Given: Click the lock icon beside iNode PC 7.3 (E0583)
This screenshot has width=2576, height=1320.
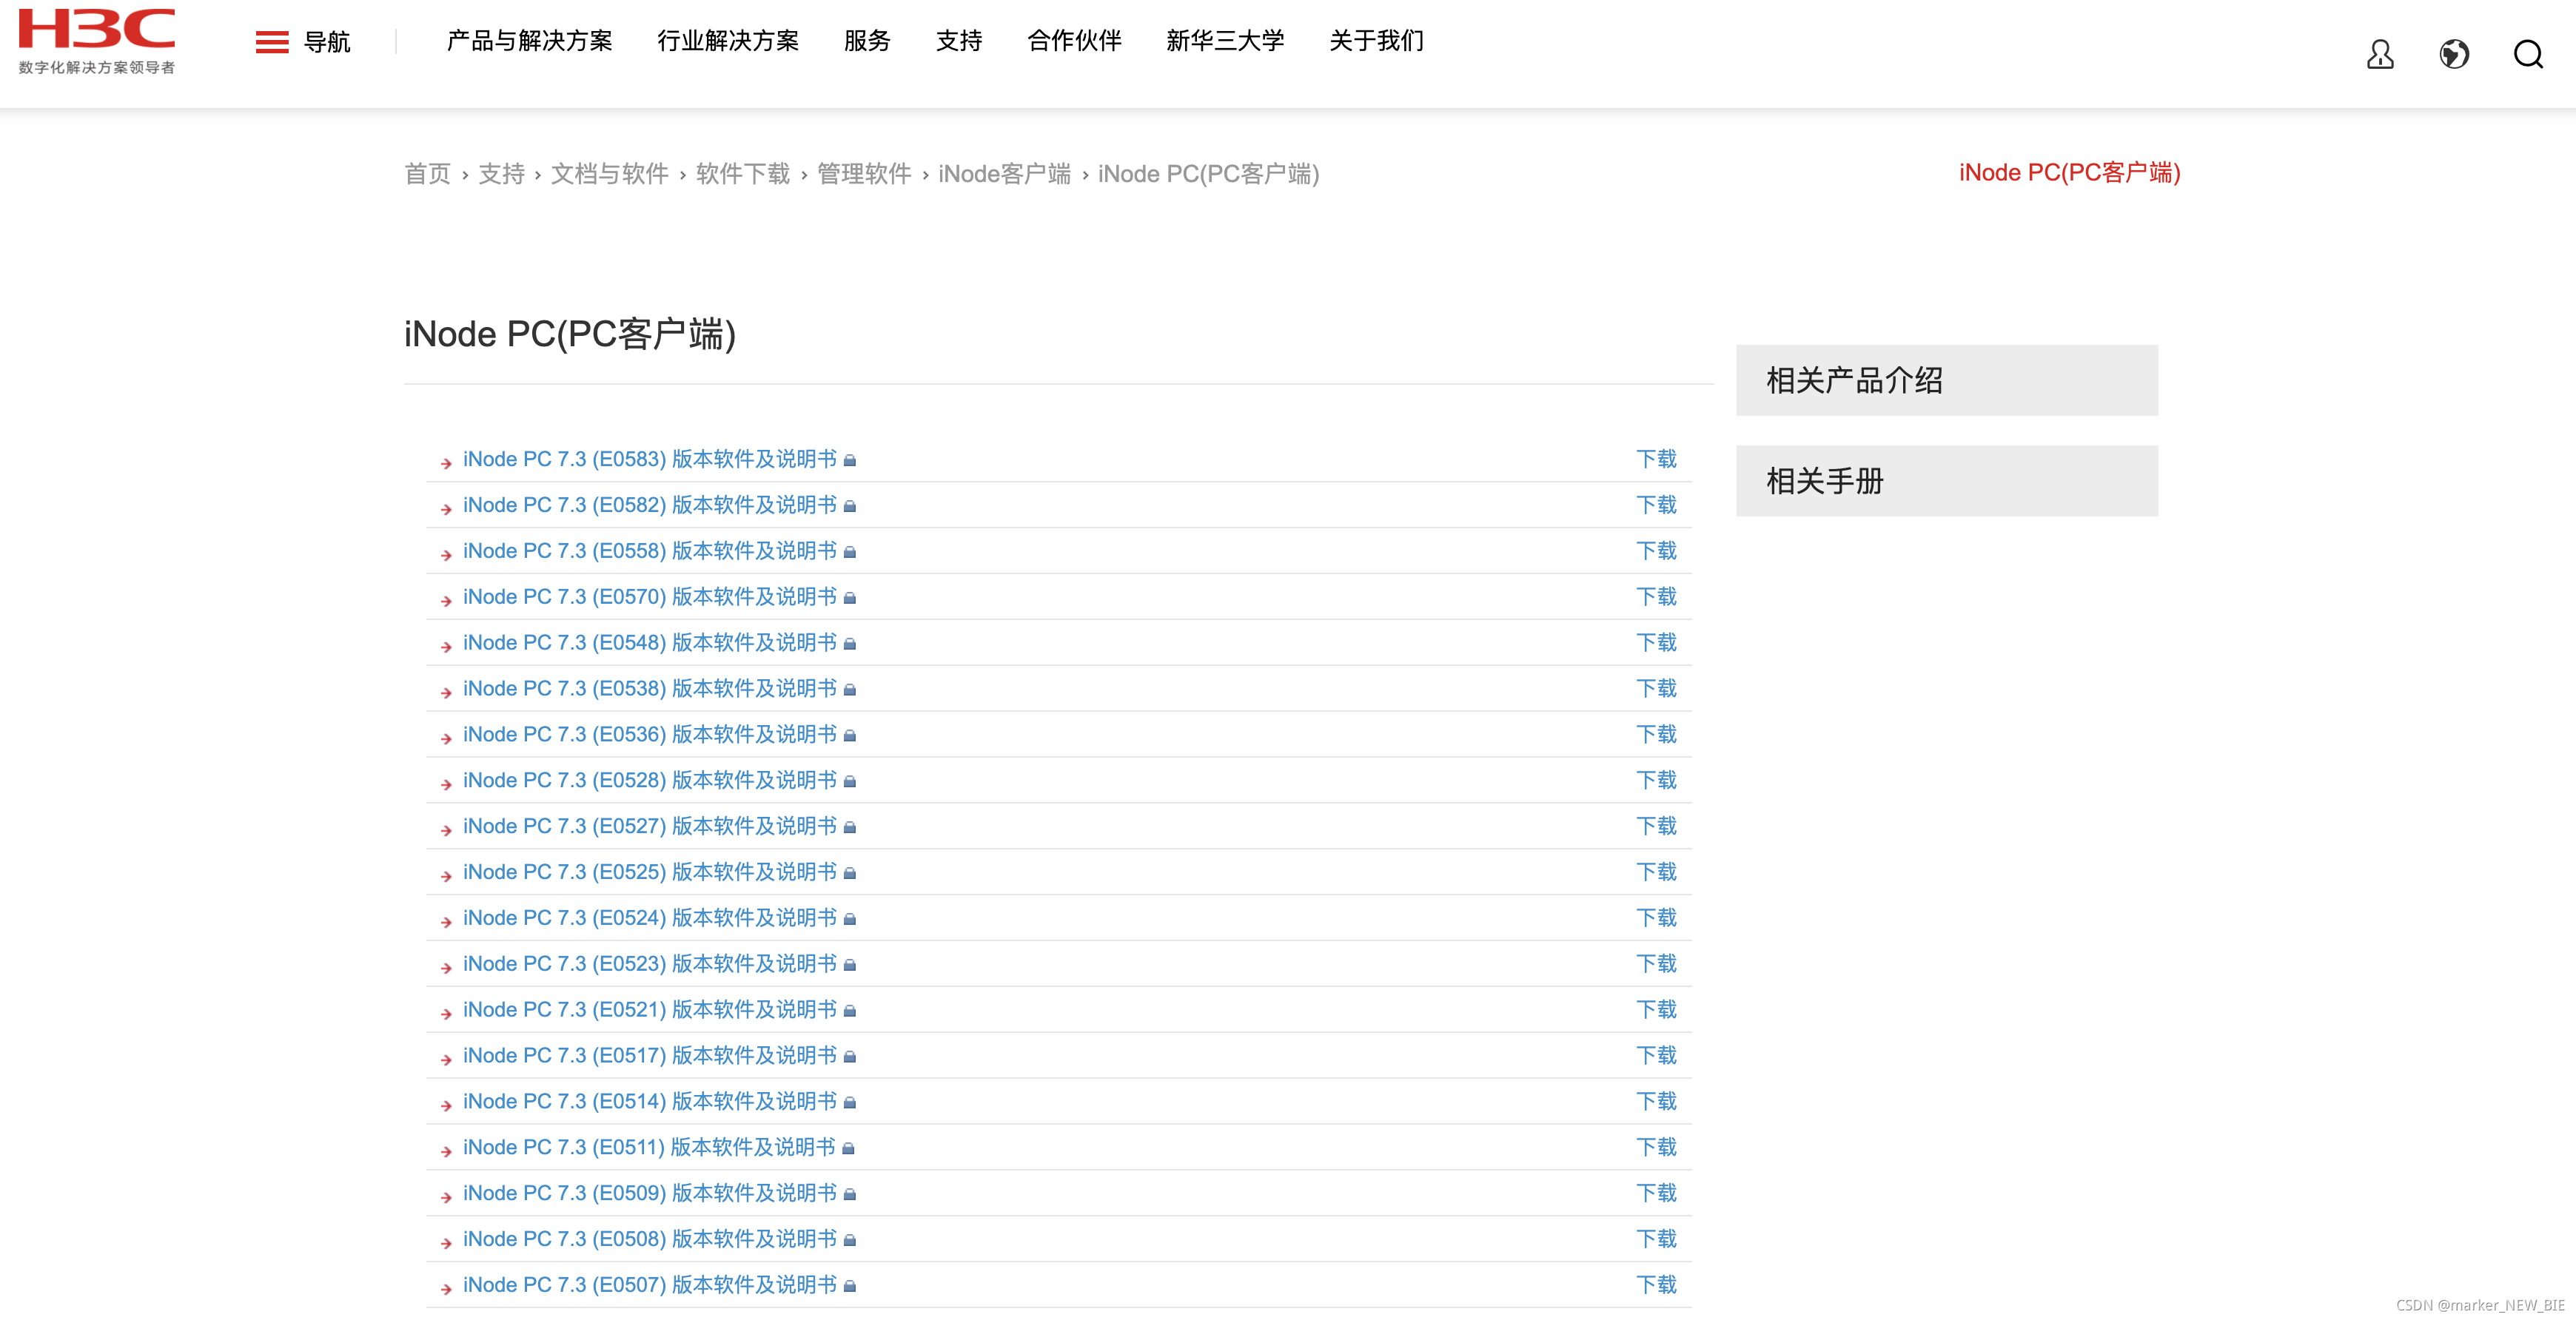Looking at the screenshot, I should tap(849, 461).
